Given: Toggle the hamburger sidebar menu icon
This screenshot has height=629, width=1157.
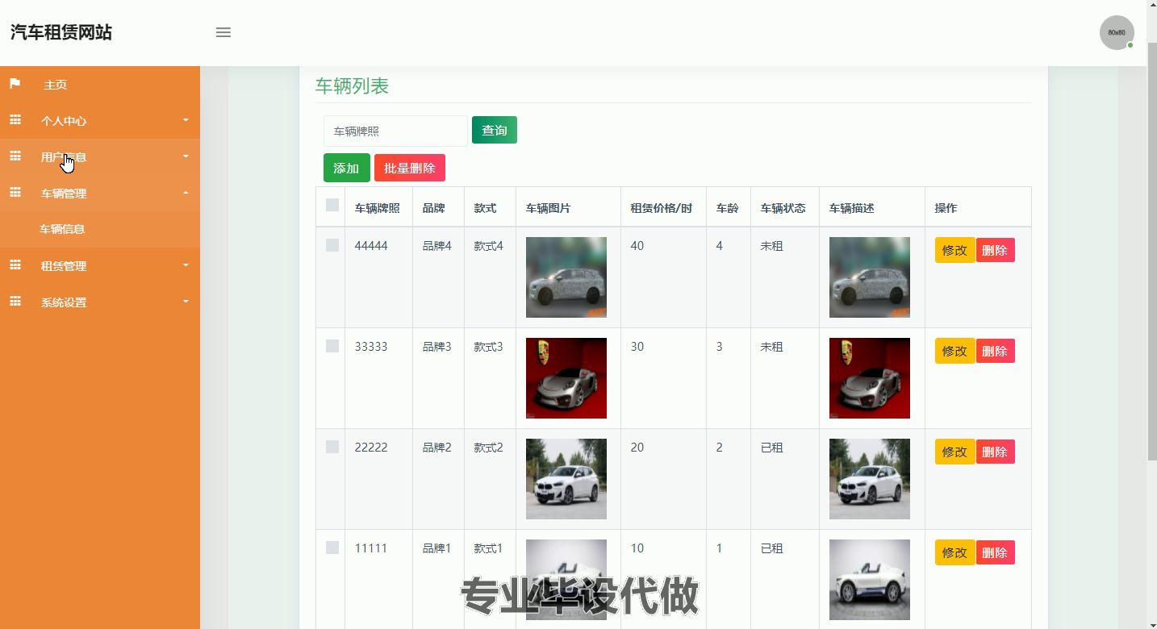Looking at the screenshot, I should (x=223, y=32).
